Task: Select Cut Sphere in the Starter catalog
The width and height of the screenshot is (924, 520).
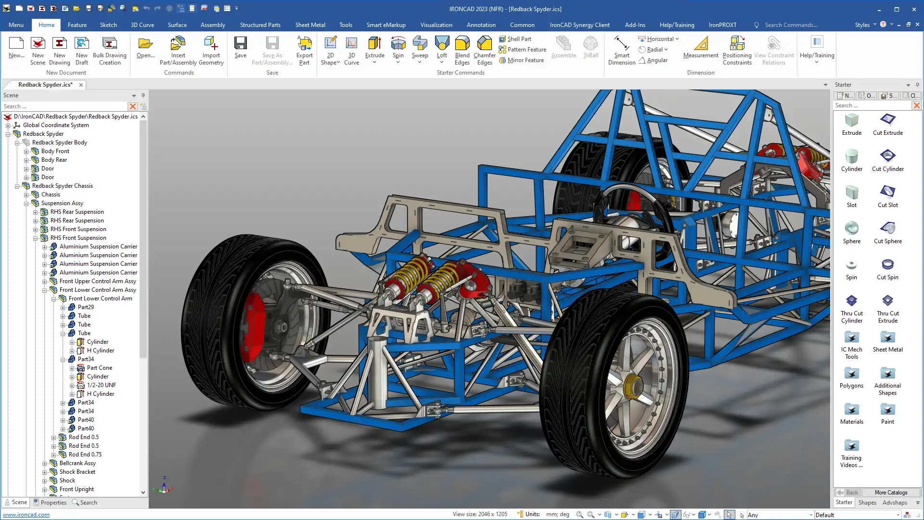Action: (x=887, y=228)
